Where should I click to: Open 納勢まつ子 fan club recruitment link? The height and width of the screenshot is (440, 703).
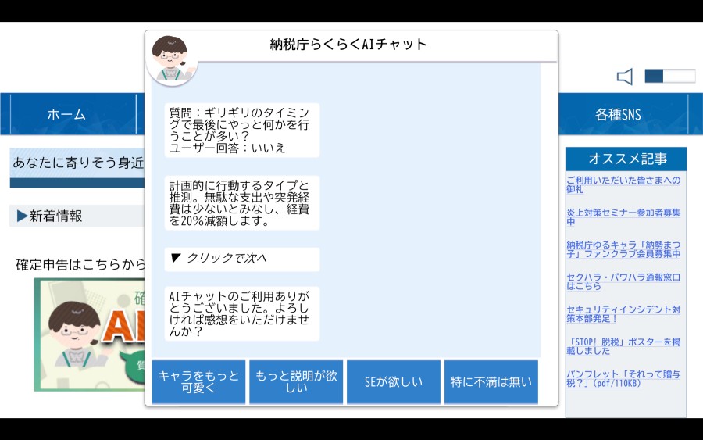[623, 249]
